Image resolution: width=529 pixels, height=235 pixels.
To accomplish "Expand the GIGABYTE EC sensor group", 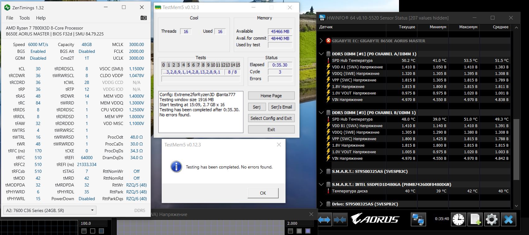I will (321, 41).
